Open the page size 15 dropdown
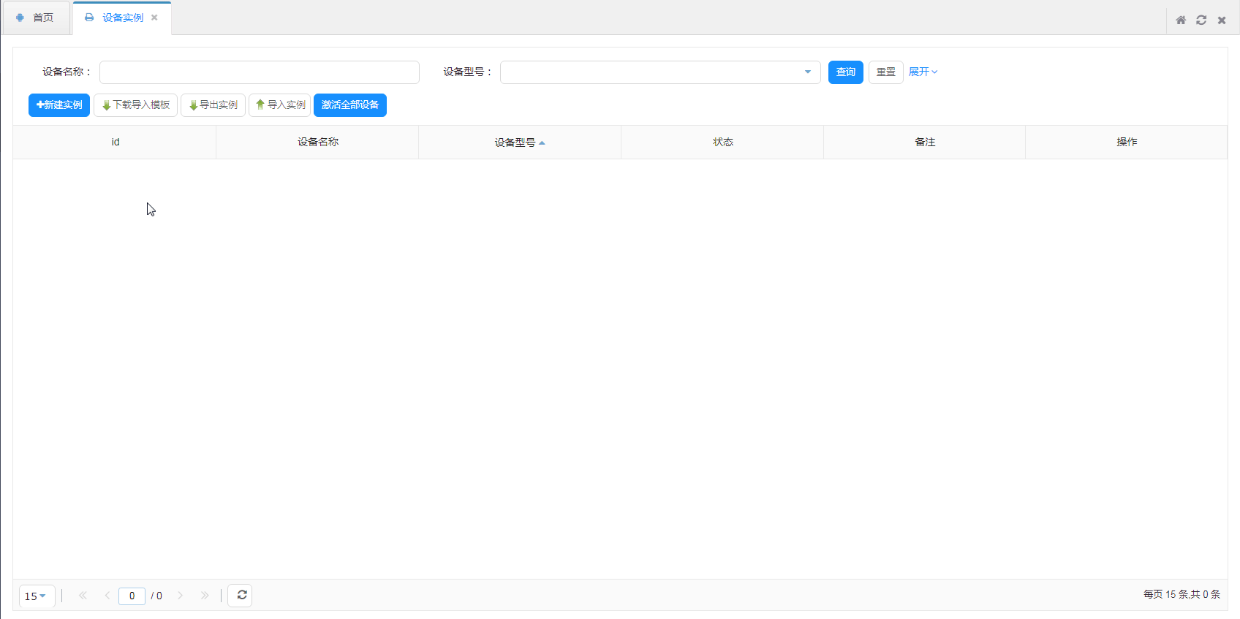The image size is (1240, 619). tap(36, 596)
